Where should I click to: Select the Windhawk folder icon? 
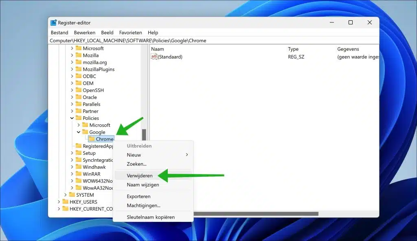click(79, 167)
